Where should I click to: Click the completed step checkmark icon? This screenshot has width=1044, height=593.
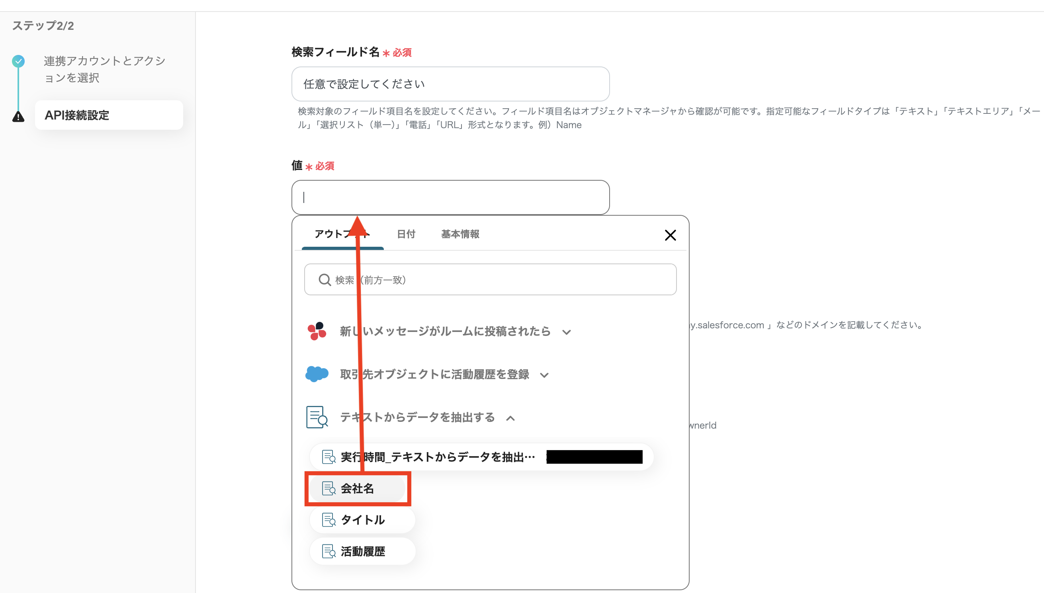tap(18, 61)
